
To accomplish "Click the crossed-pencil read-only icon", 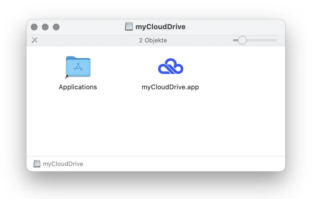I will click(34, 40).
